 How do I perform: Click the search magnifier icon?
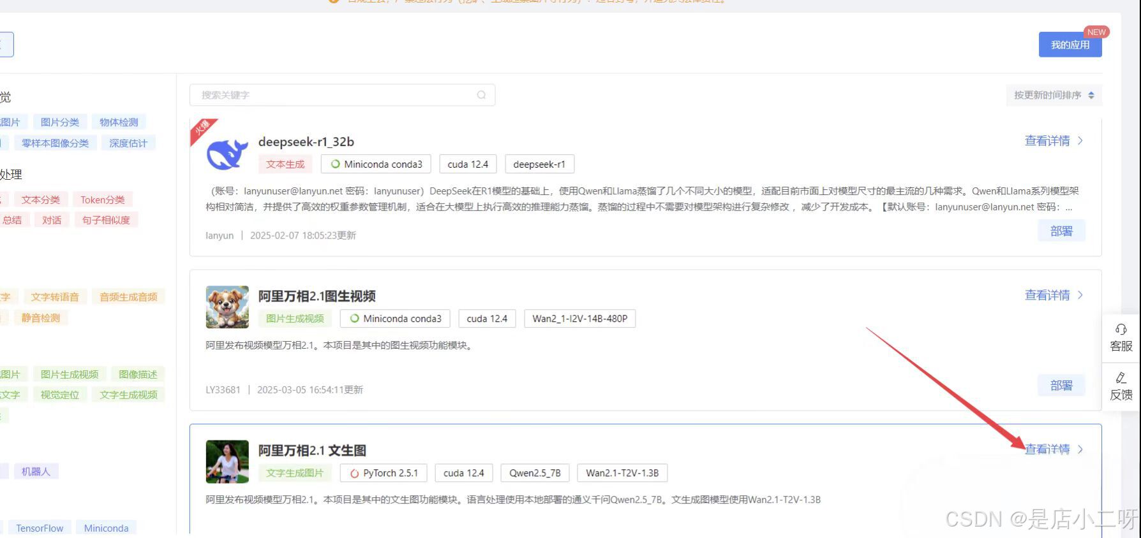pyautogui.click(x=481, y=95)
